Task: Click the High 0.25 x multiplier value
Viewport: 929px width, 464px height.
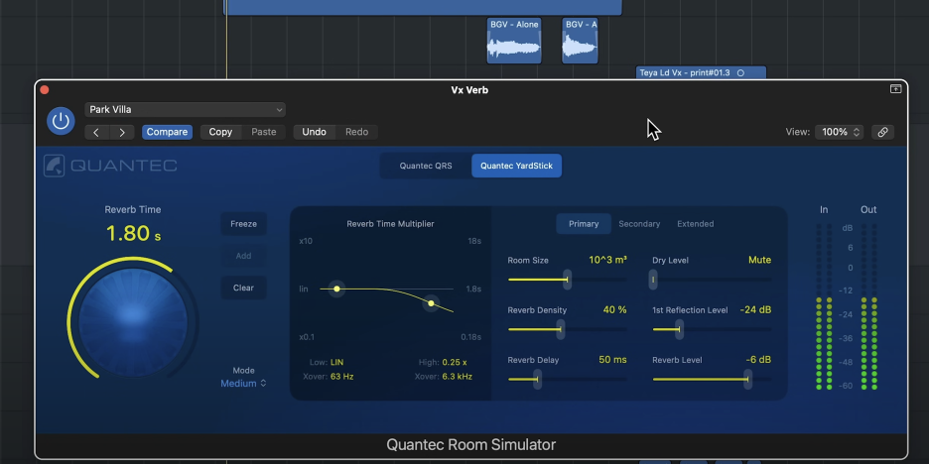Action: [455, 362]
